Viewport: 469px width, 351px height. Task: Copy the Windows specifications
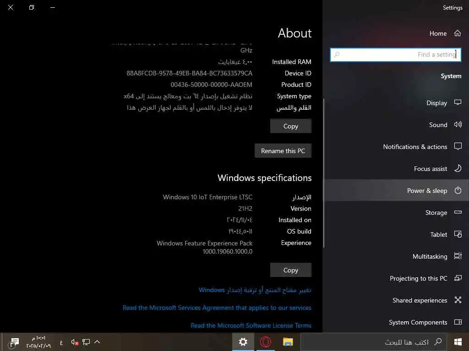coord(290,270)
